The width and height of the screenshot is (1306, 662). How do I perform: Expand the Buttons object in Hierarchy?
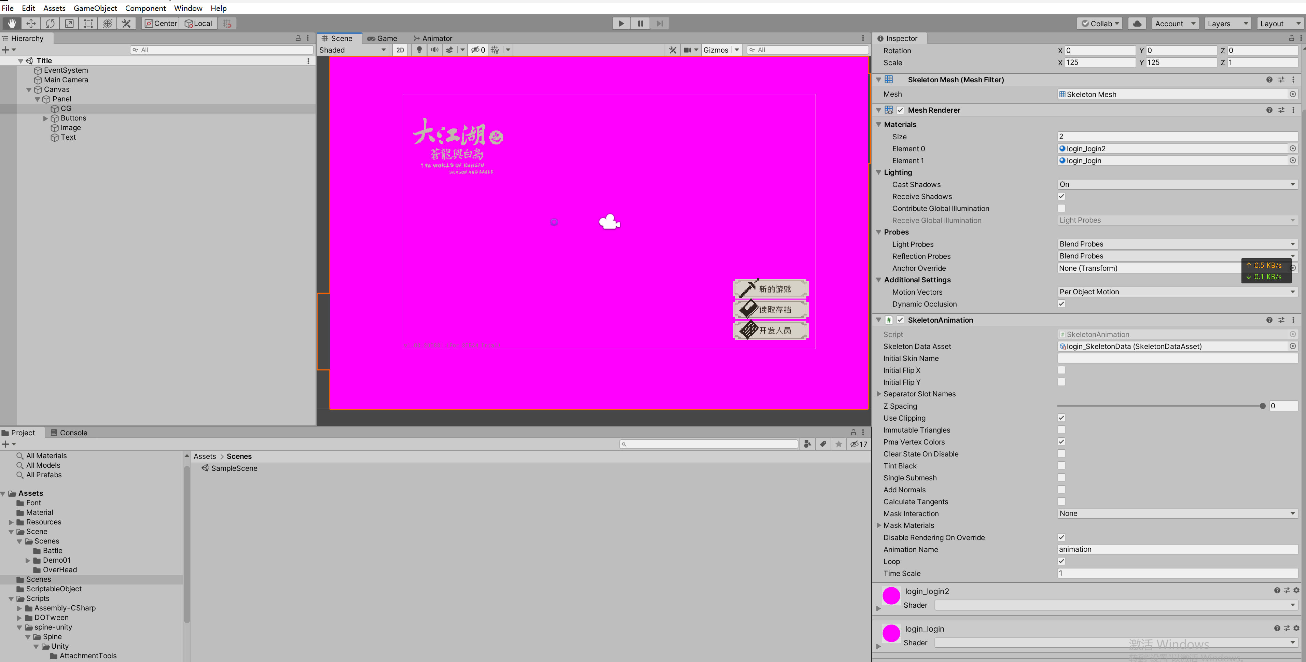(45, 118)
